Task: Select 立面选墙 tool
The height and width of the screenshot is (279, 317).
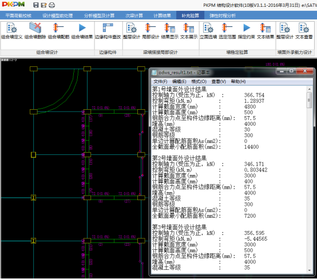Action: (x=208, y=31)
